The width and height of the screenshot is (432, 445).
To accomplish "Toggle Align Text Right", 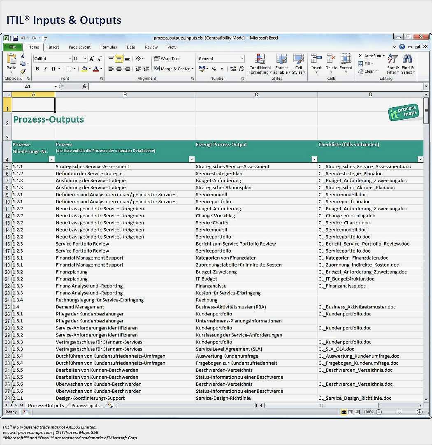I will (x=127, y=69).
